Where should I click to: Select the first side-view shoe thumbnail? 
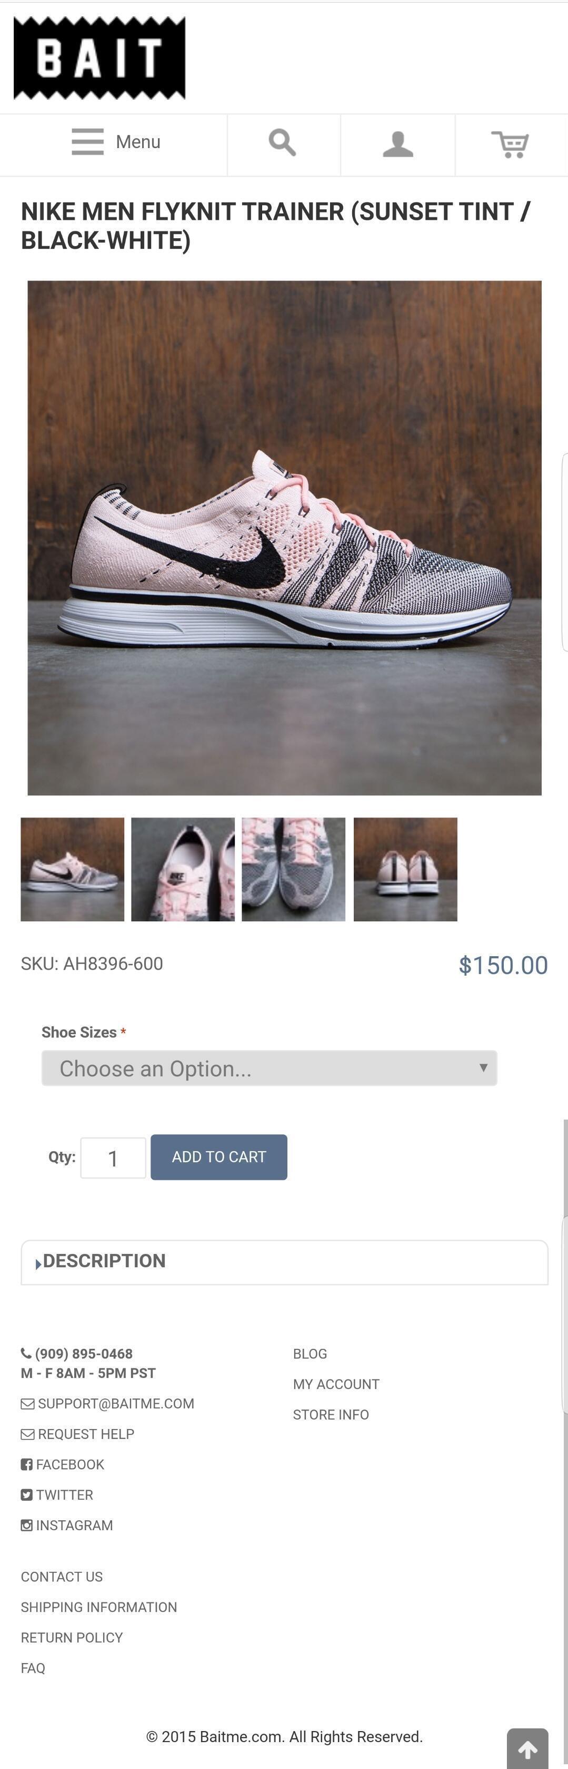pos(72,869)
